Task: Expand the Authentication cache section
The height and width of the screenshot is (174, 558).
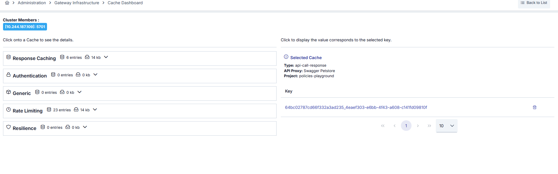Action: [95, 74]
